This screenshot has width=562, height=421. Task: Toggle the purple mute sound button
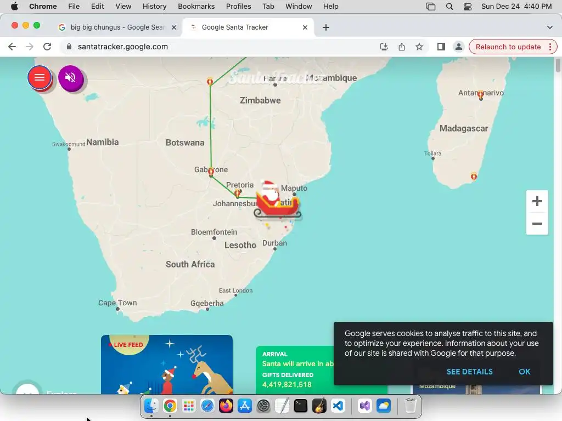point(71,77)
